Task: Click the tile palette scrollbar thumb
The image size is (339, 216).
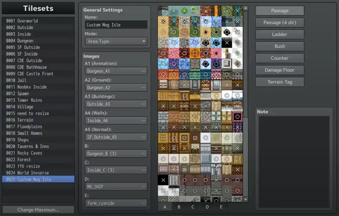Action: (245, 64)
